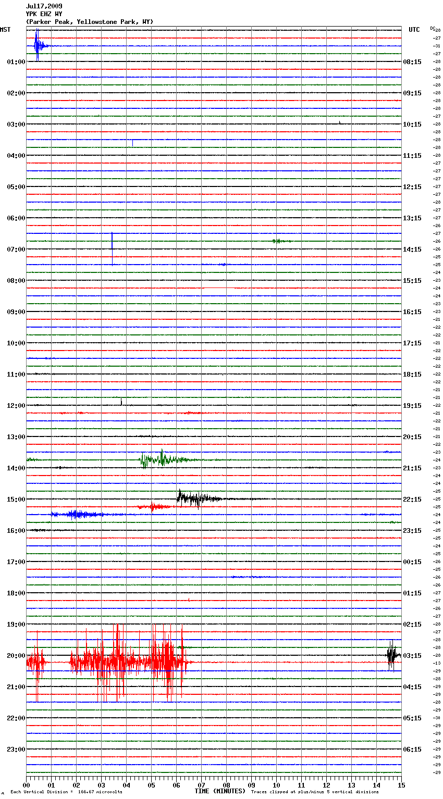Click the 21:15 UTC time label

(x=412, y=468)
